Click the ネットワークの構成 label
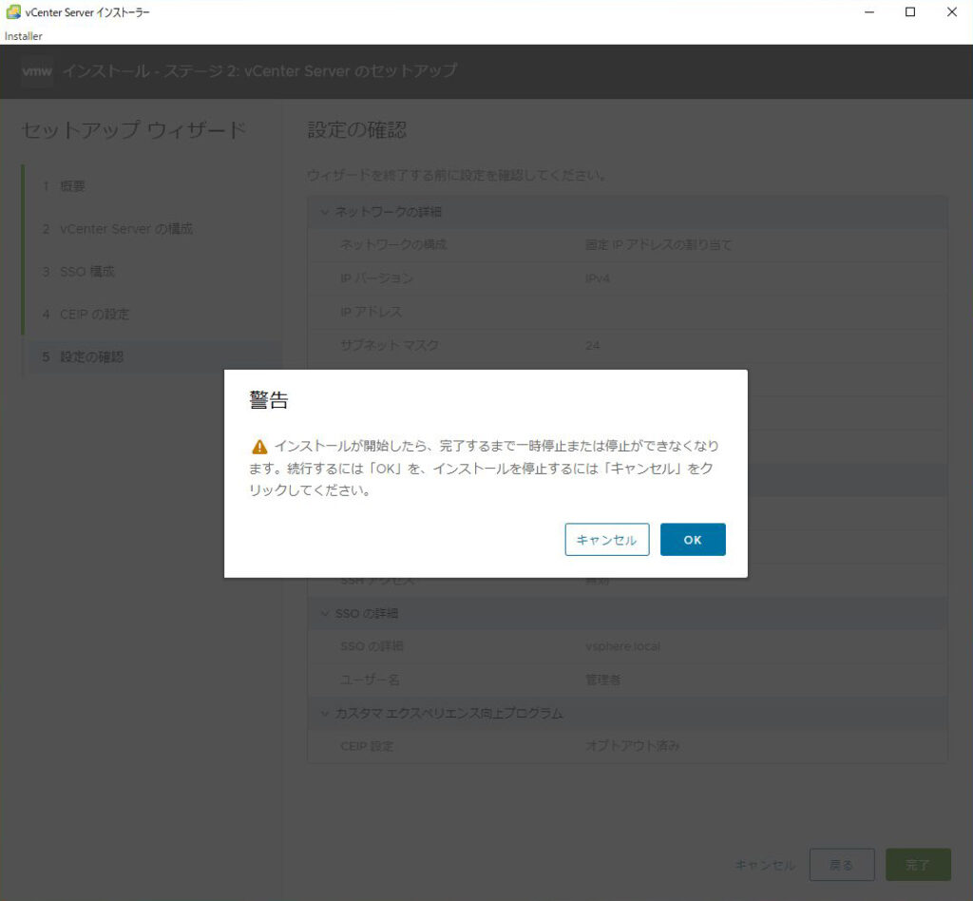This screenshot has width=973, height=901. [393, 244]
